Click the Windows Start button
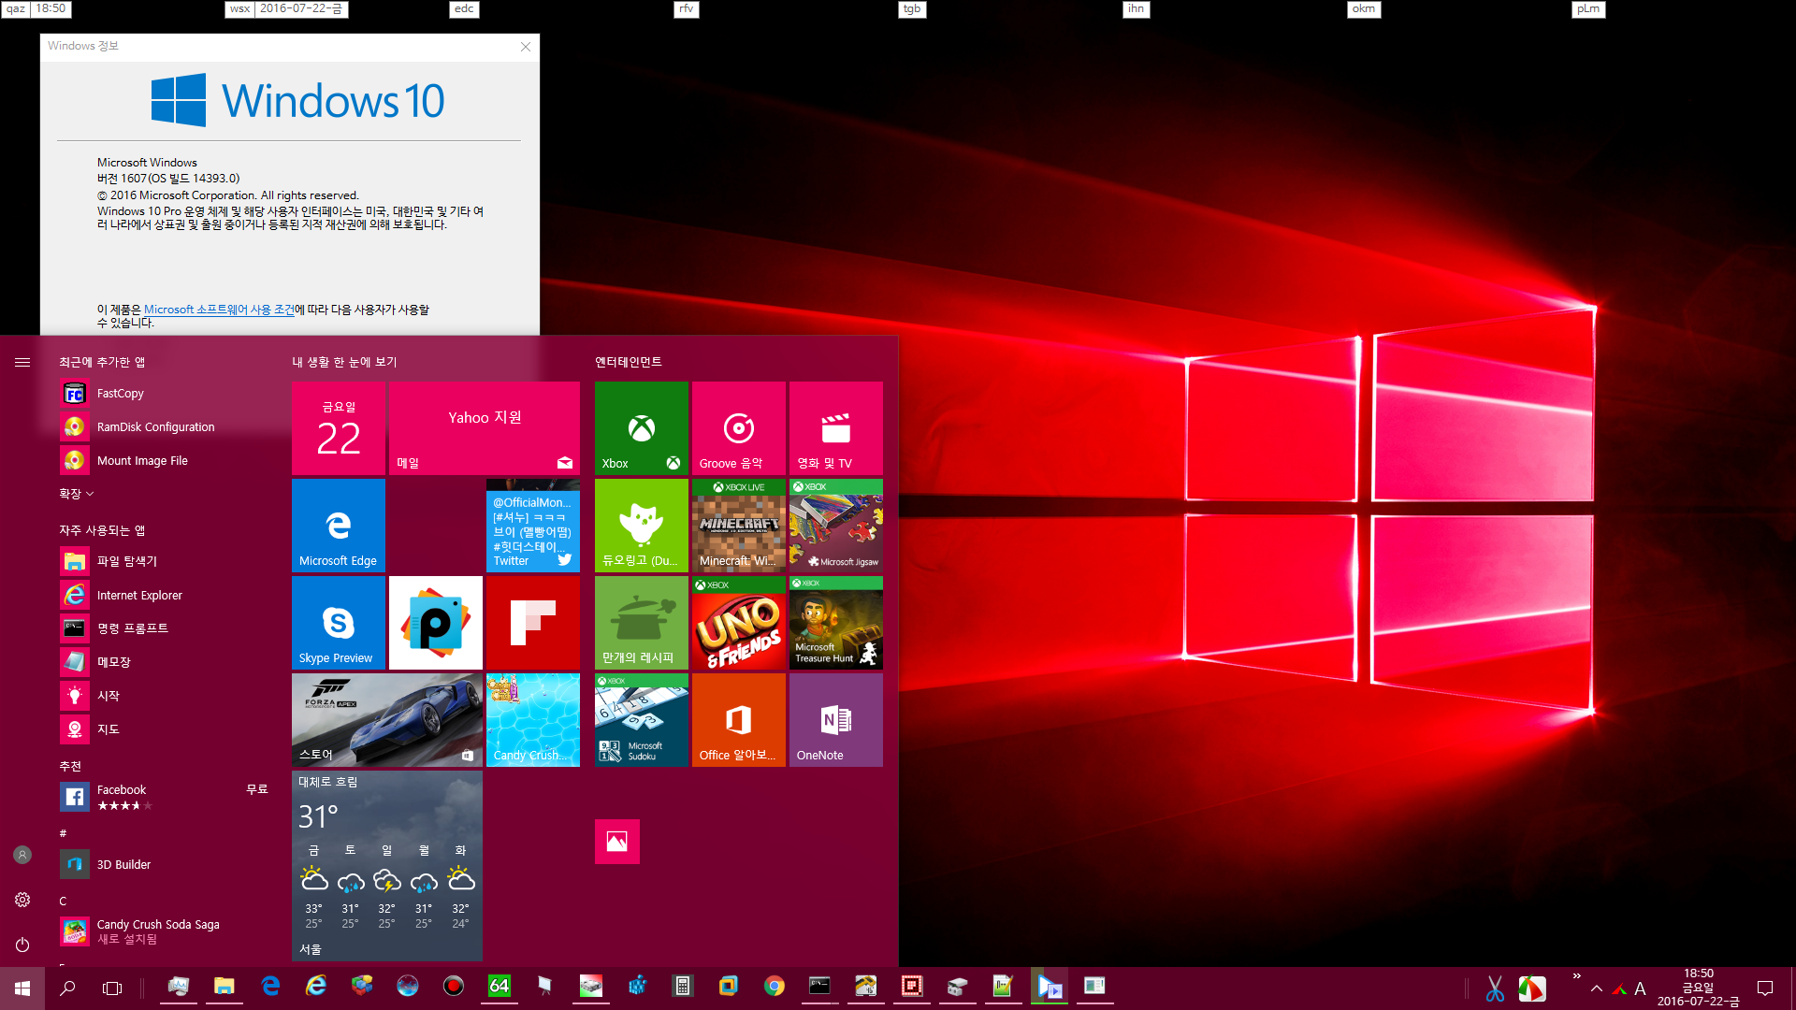Image resolution: width=1796 pixels, height=1010 pixels. coord(22,988)
